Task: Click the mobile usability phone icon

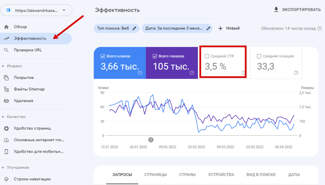Action: coord(6,152)
